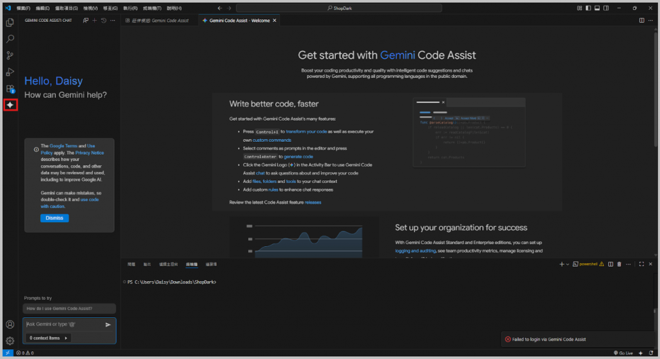Kill the terminal with trash icon
660x359 pixels.
(x=619, y=264)
